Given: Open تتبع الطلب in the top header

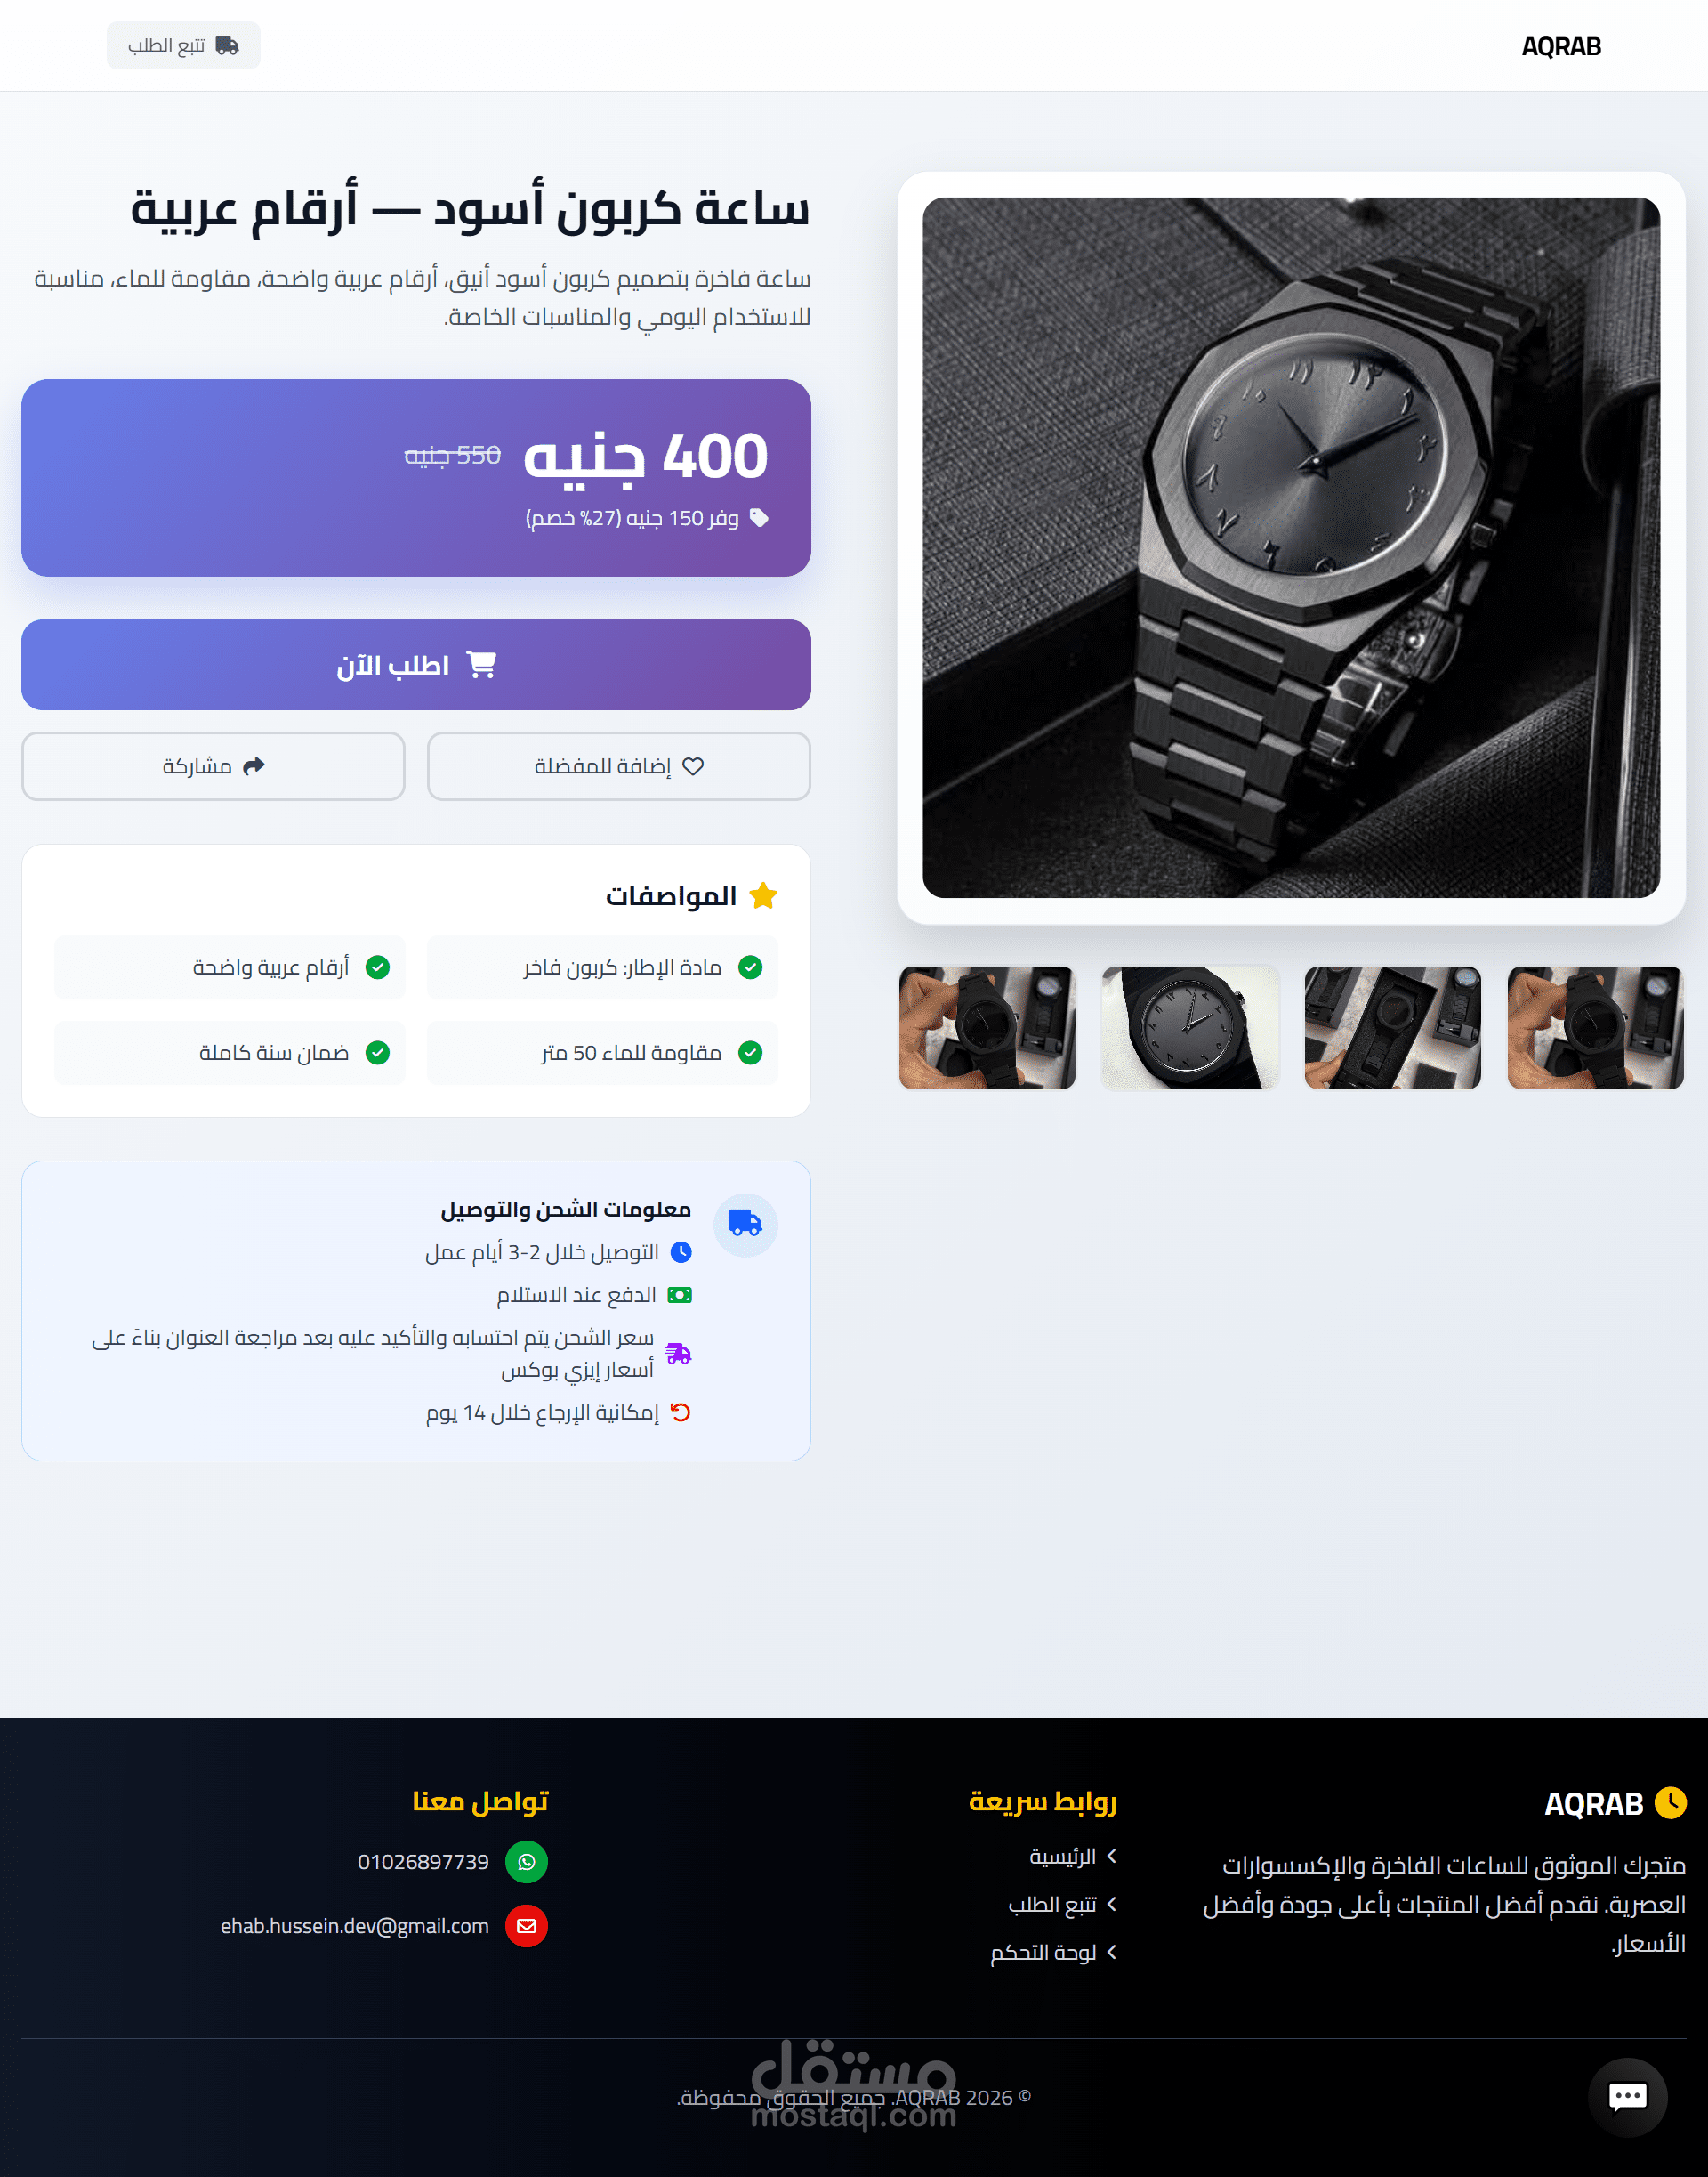Looking at the screenshot, I should pyautogui.click(x=183, y=46).
